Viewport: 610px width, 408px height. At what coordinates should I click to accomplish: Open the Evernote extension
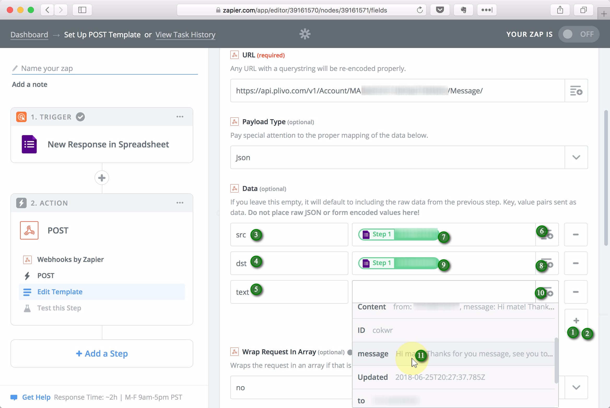tap(464, 10)
